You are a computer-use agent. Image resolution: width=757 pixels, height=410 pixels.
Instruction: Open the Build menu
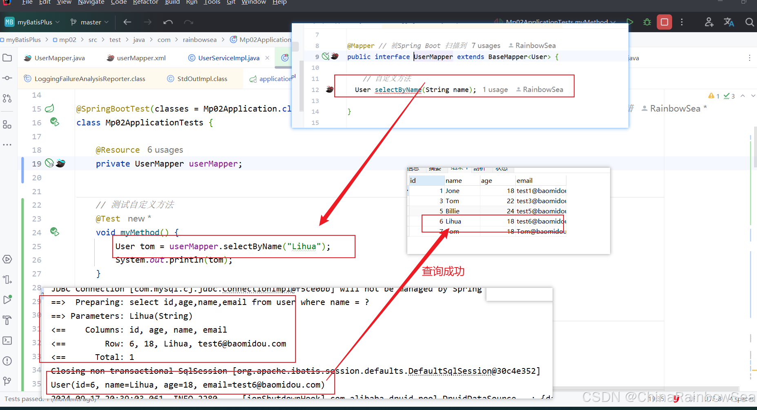172,2
